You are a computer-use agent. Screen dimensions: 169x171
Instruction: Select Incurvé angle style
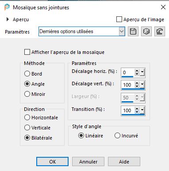pyautogui.click(x=117, y=136)
